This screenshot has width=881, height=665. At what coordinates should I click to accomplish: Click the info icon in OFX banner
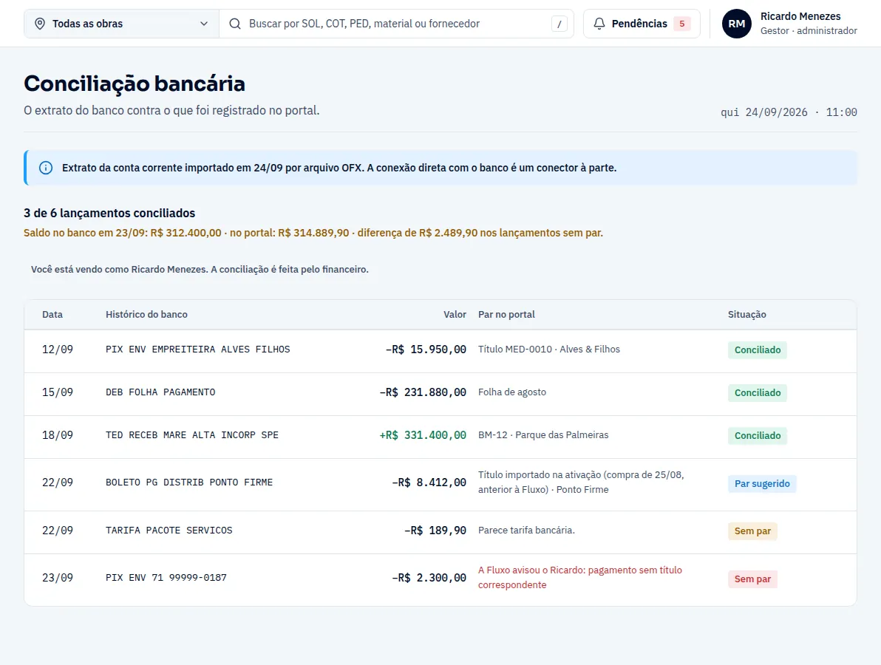(46, 168)
